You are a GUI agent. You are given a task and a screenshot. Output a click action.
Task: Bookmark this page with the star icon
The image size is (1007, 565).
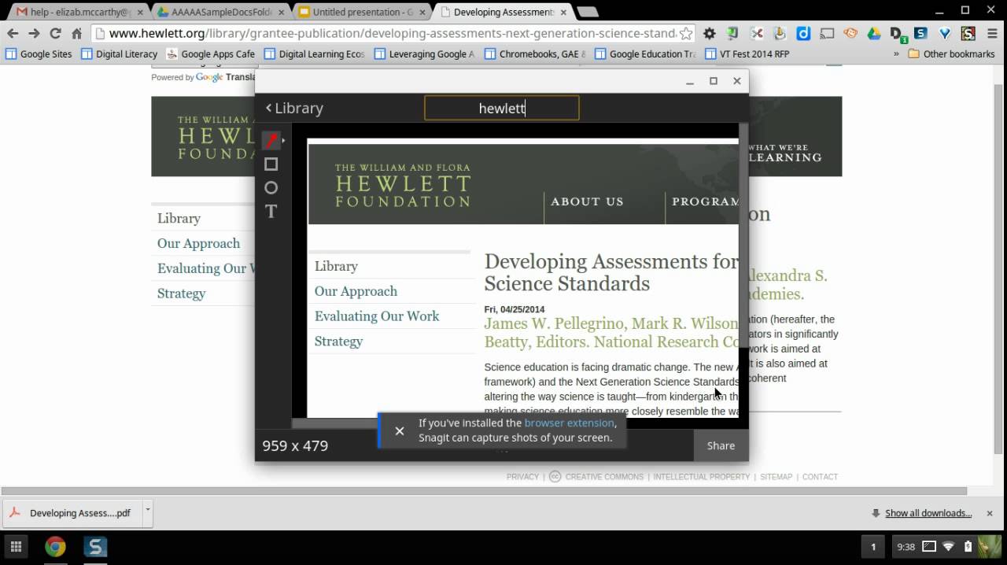(x=686, y=33)
